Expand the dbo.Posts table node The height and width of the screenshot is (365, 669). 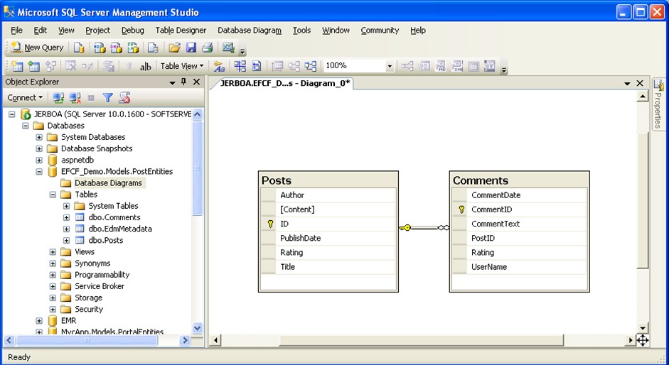pos(67,241)
